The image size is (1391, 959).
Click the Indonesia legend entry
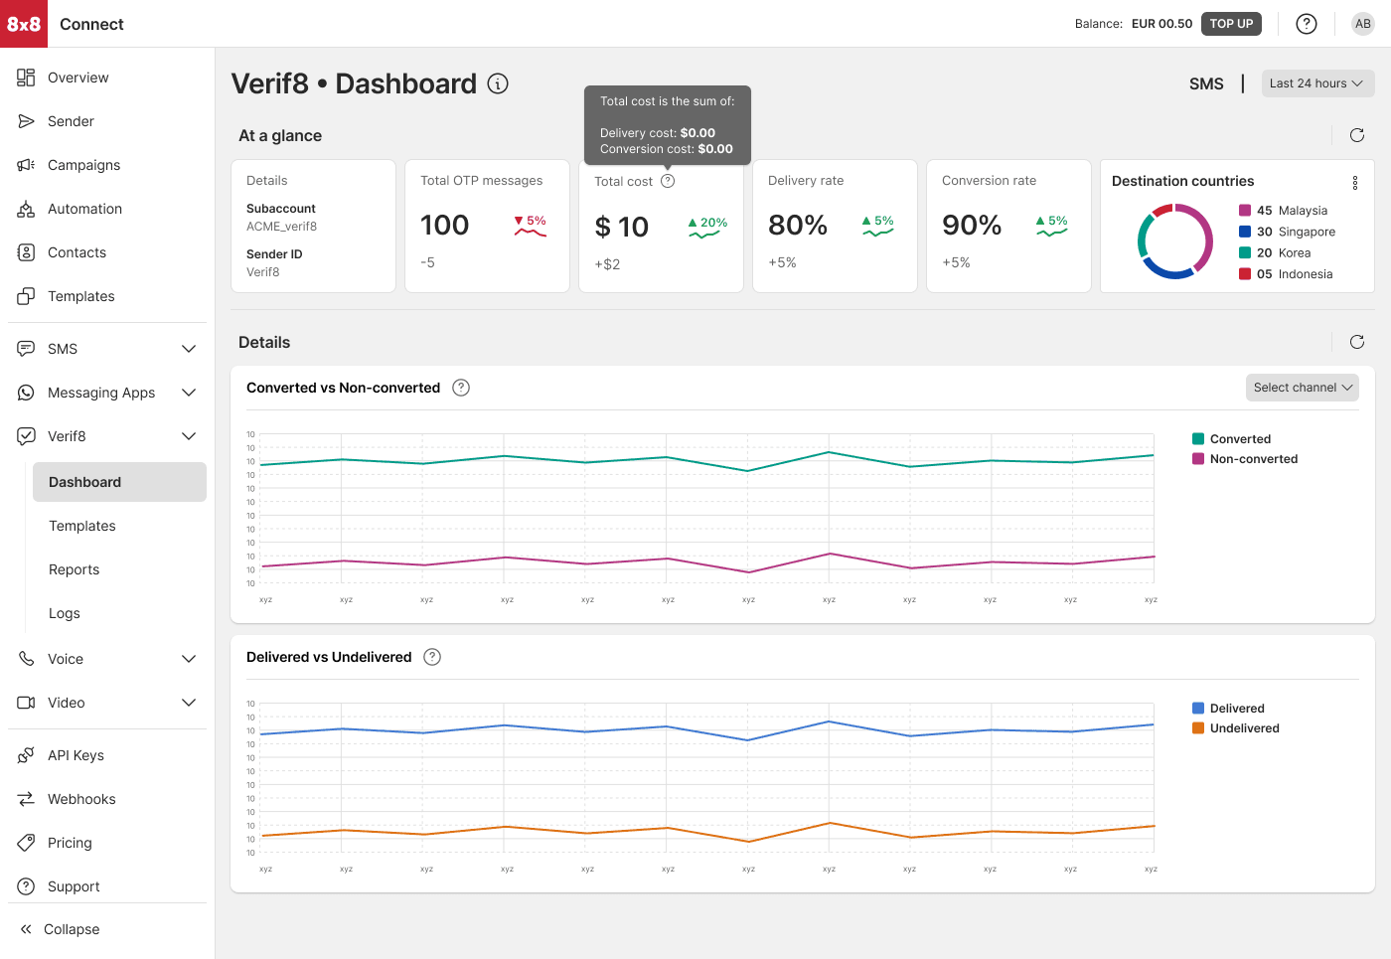1286,274
